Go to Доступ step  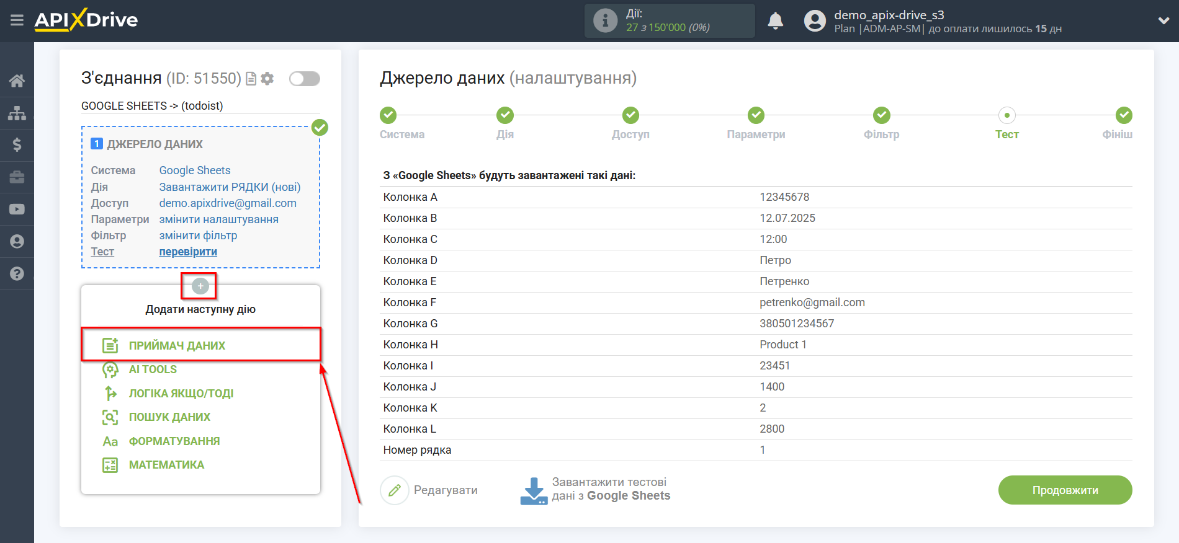630,115
